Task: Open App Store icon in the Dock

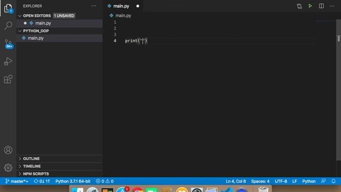Action: click(x=122, y=190)
